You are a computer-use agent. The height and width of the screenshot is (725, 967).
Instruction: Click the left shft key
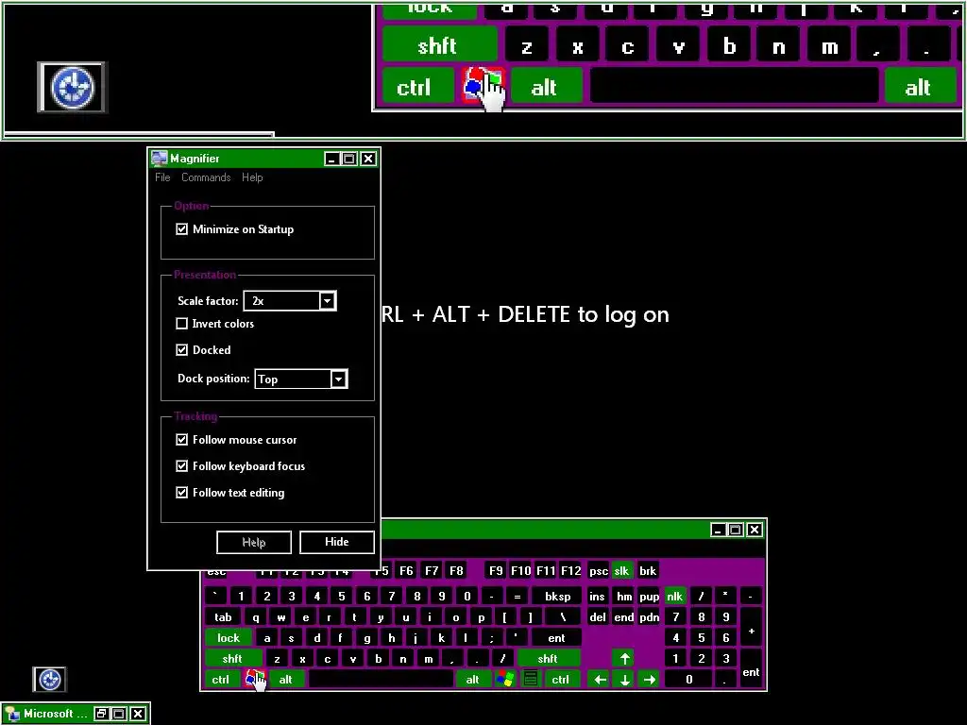[232, 658]
